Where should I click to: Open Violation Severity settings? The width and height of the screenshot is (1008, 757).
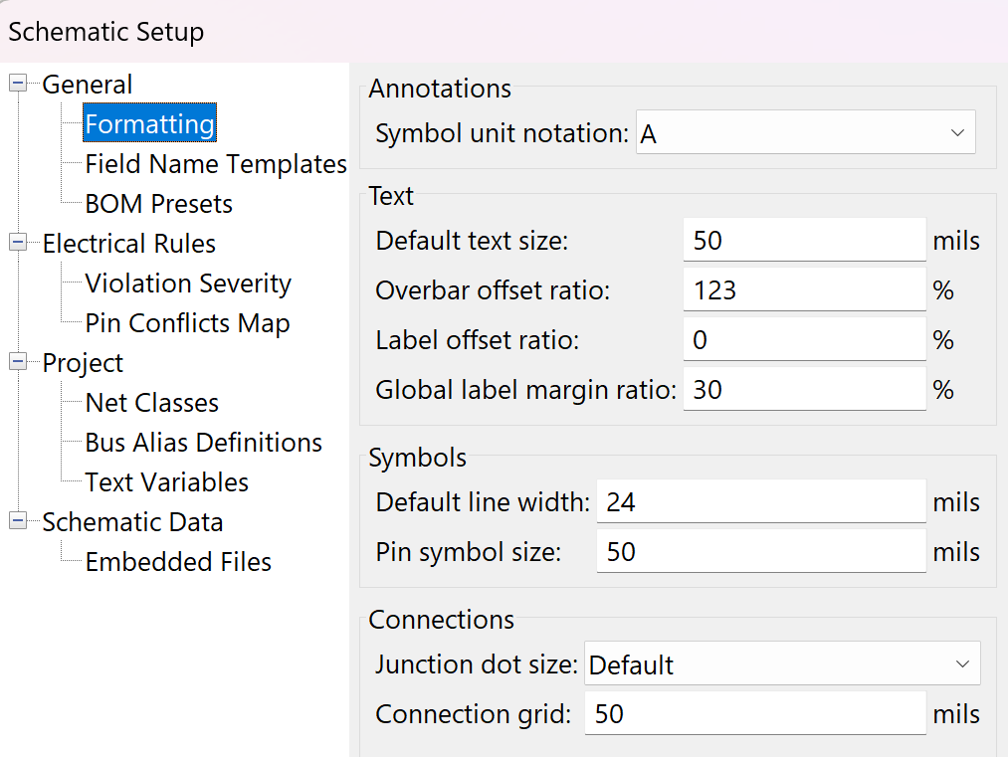click(x=187, y=284)
